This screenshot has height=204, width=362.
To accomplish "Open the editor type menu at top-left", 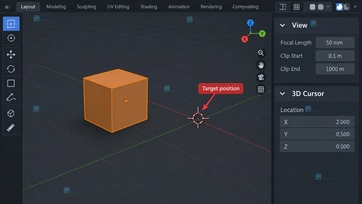I will tap(8, 7).
